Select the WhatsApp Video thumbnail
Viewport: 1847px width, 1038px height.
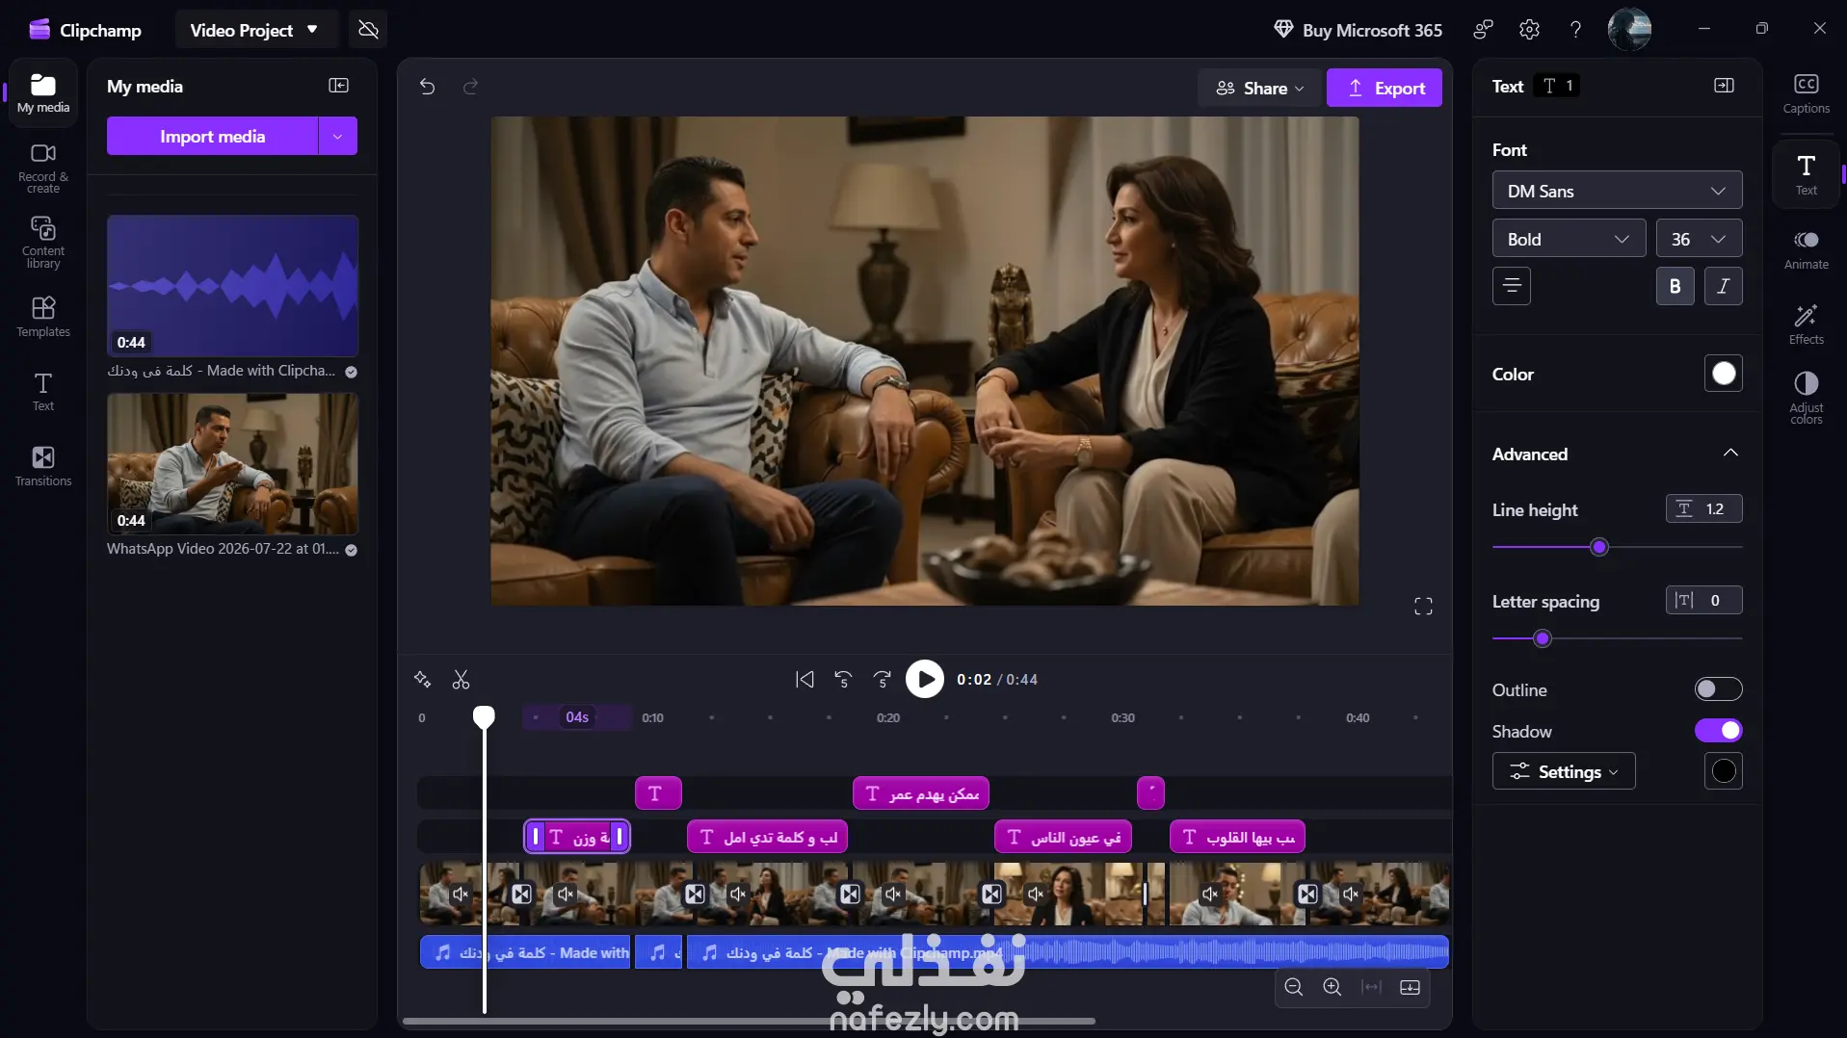pos(232,464)
